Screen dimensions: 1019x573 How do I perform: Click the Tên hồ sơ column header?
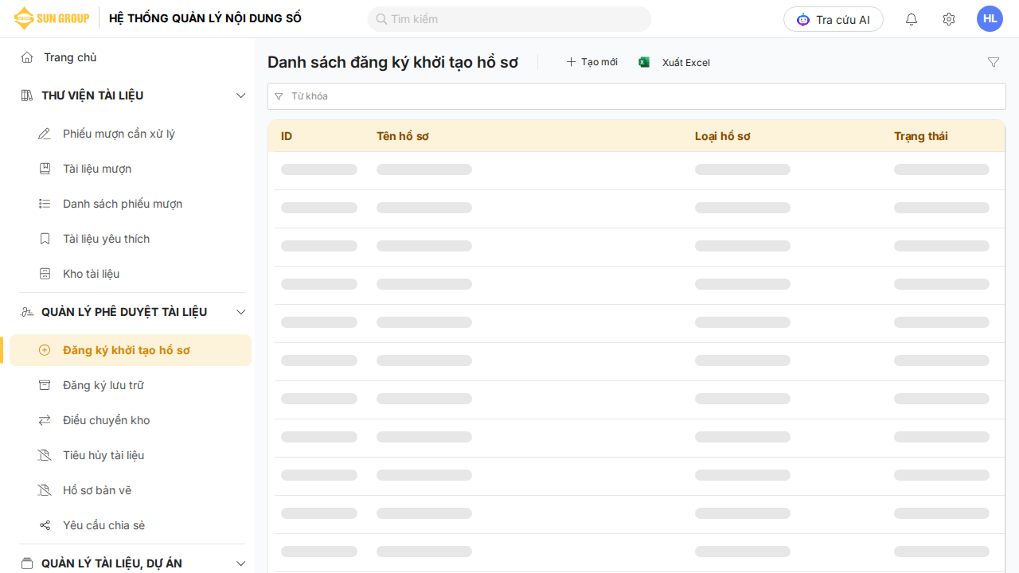click(403, 136)
